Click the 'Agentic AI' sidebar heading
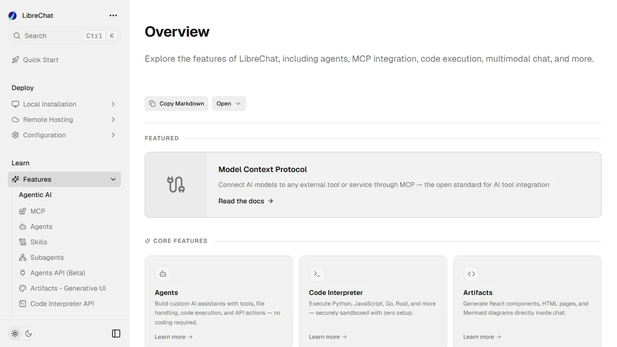The width and height of the screenshot is (617, 347). (x=35, y=195)
